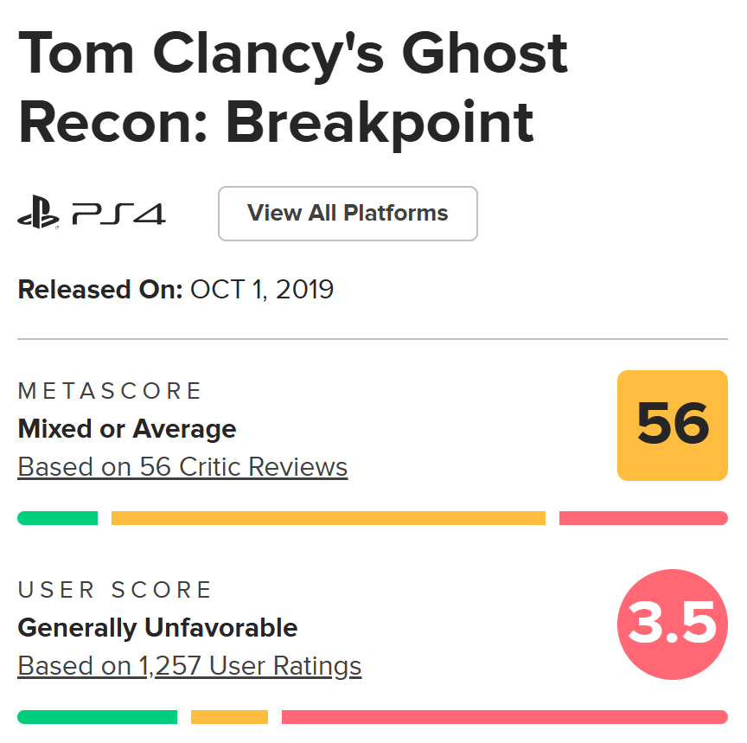The image size is (747, 743).
Task: Click the Released On label
Action: [x=99, y=289]
